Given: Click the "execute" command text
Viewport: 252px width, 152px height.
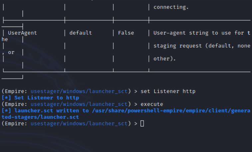Looking at the screenshot, I should click(152, 104).
